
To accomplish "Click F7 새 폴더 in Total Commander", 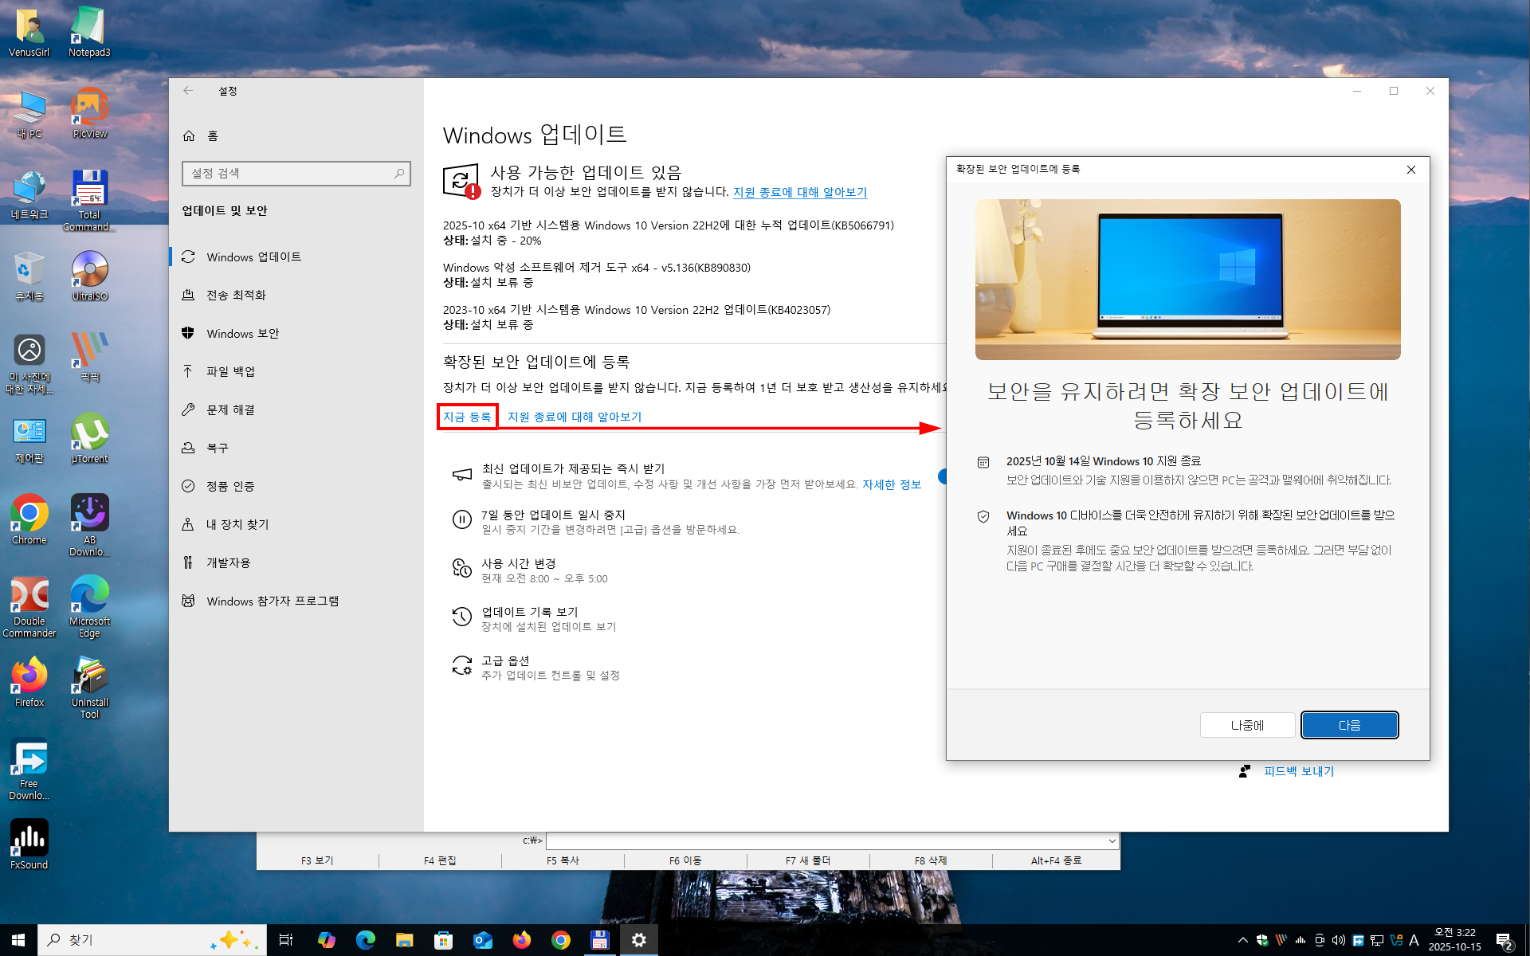I will [808, 860].
